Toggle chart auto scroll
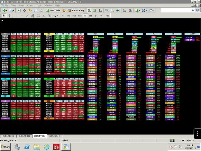This screenshot has height=151, width=201. click(x=124, y=11)
